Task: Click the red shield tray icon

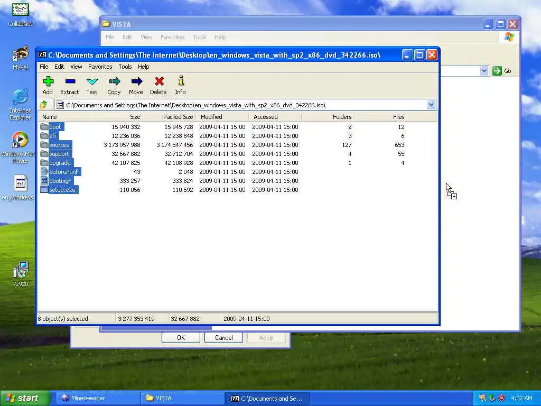Action: tap(502, 398)
